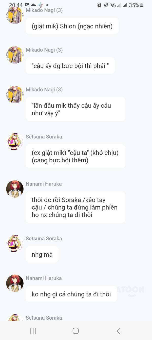Tap the muted sound icon in the status bar
Image resolution: width=152 pixels, height=340 pixels.
coord(106,5)
